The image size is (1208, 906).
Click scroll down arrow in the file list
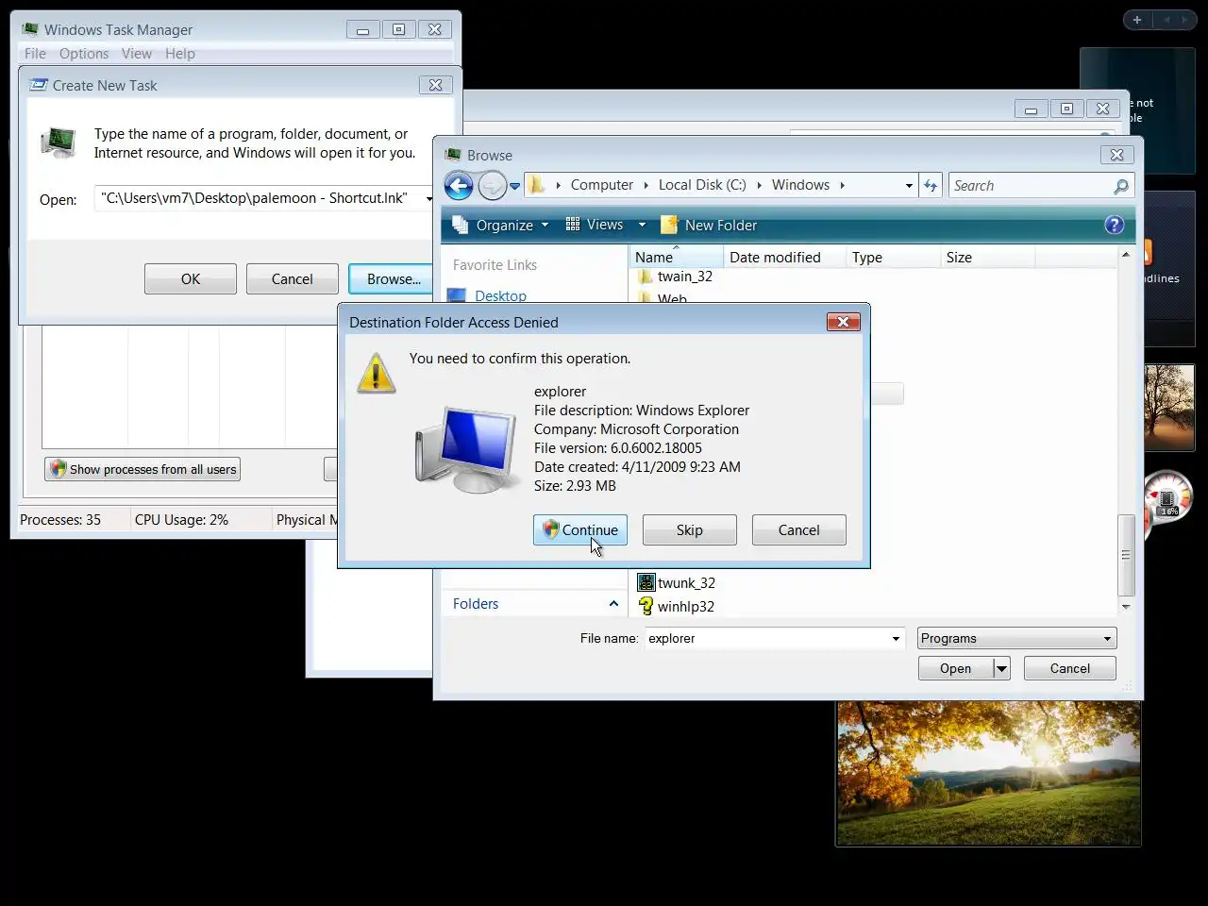(x=1126, y=607)
